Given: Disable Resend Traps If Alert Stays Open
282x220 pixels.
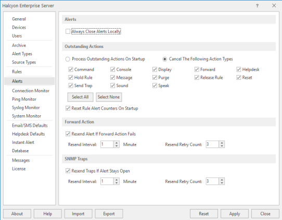Looking at the screenshot, I should click(x=68, y=171).
